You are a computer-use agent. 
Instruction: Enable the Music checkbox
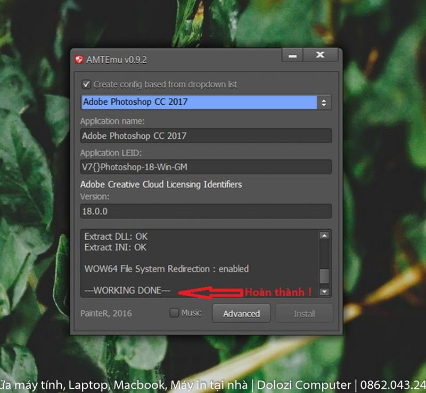click(174, 313)
